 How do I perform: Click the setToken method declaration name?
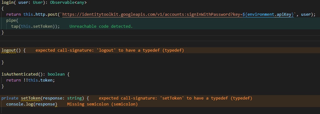(31, 98)
